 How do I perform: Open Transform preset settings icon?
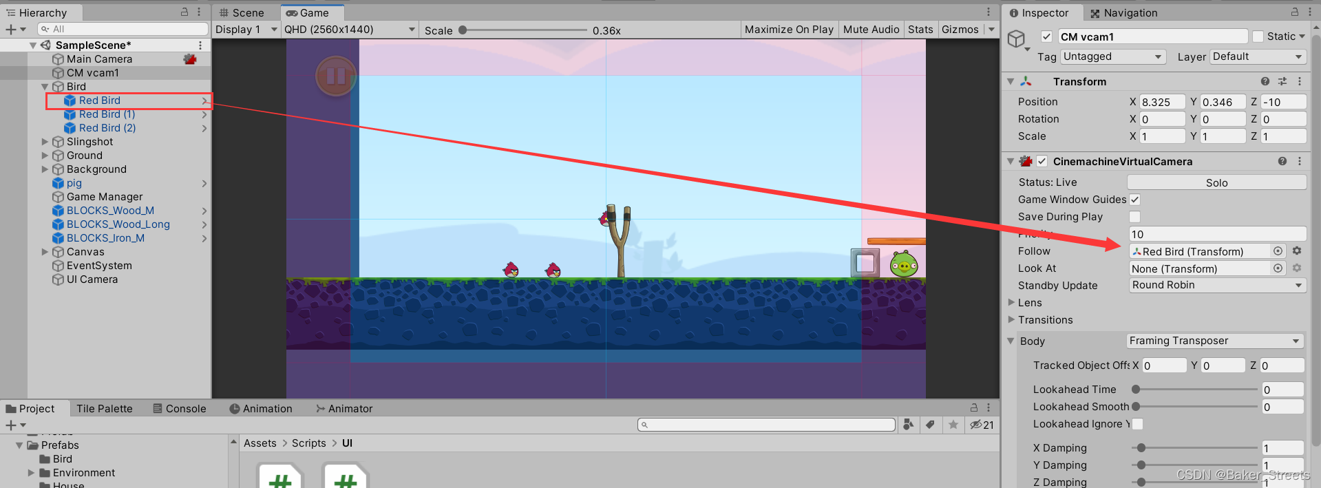click(x=1282, y=81)
